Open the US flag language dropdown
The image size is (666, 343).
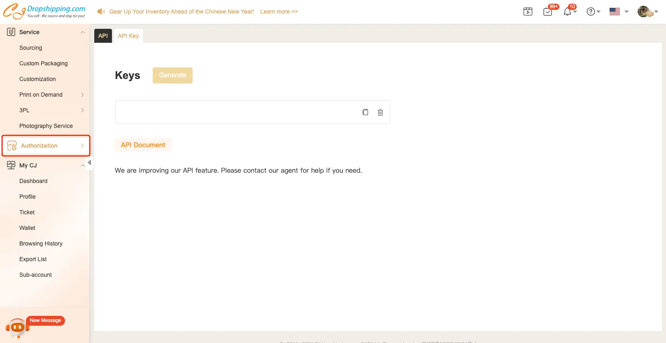[619, 12]
